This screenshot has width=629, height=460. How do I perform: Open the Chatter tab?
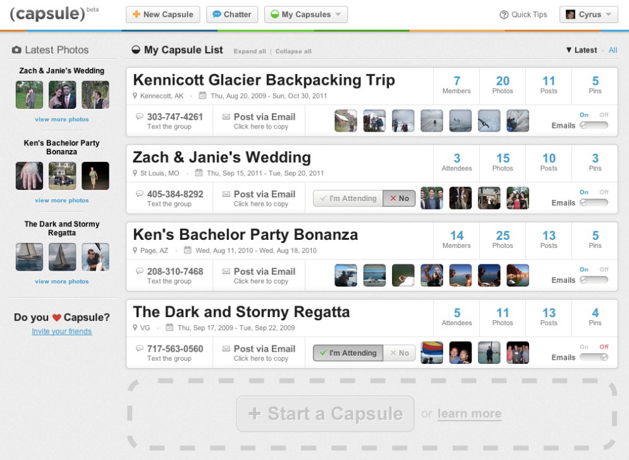coord(231,15)
